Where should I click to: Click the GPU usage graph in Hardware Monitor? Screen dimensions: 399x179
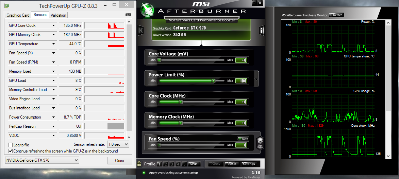333,108
